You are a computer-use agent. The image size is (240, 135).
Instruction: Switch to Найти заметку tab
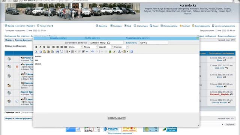[92, 38]
